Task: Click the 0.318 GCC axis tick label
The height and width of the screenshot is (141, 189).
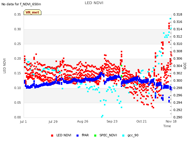Action: point(178,14)
